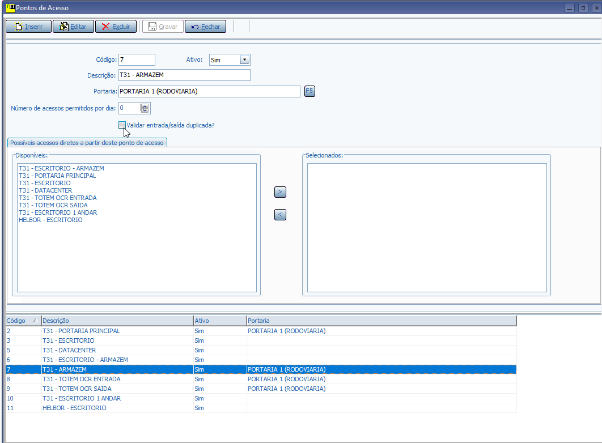Select T31 - PORTARIA PRINCIPAL in Disponíveis list
Viewport: 602px width, 443px height.
[x=57, y=176]
